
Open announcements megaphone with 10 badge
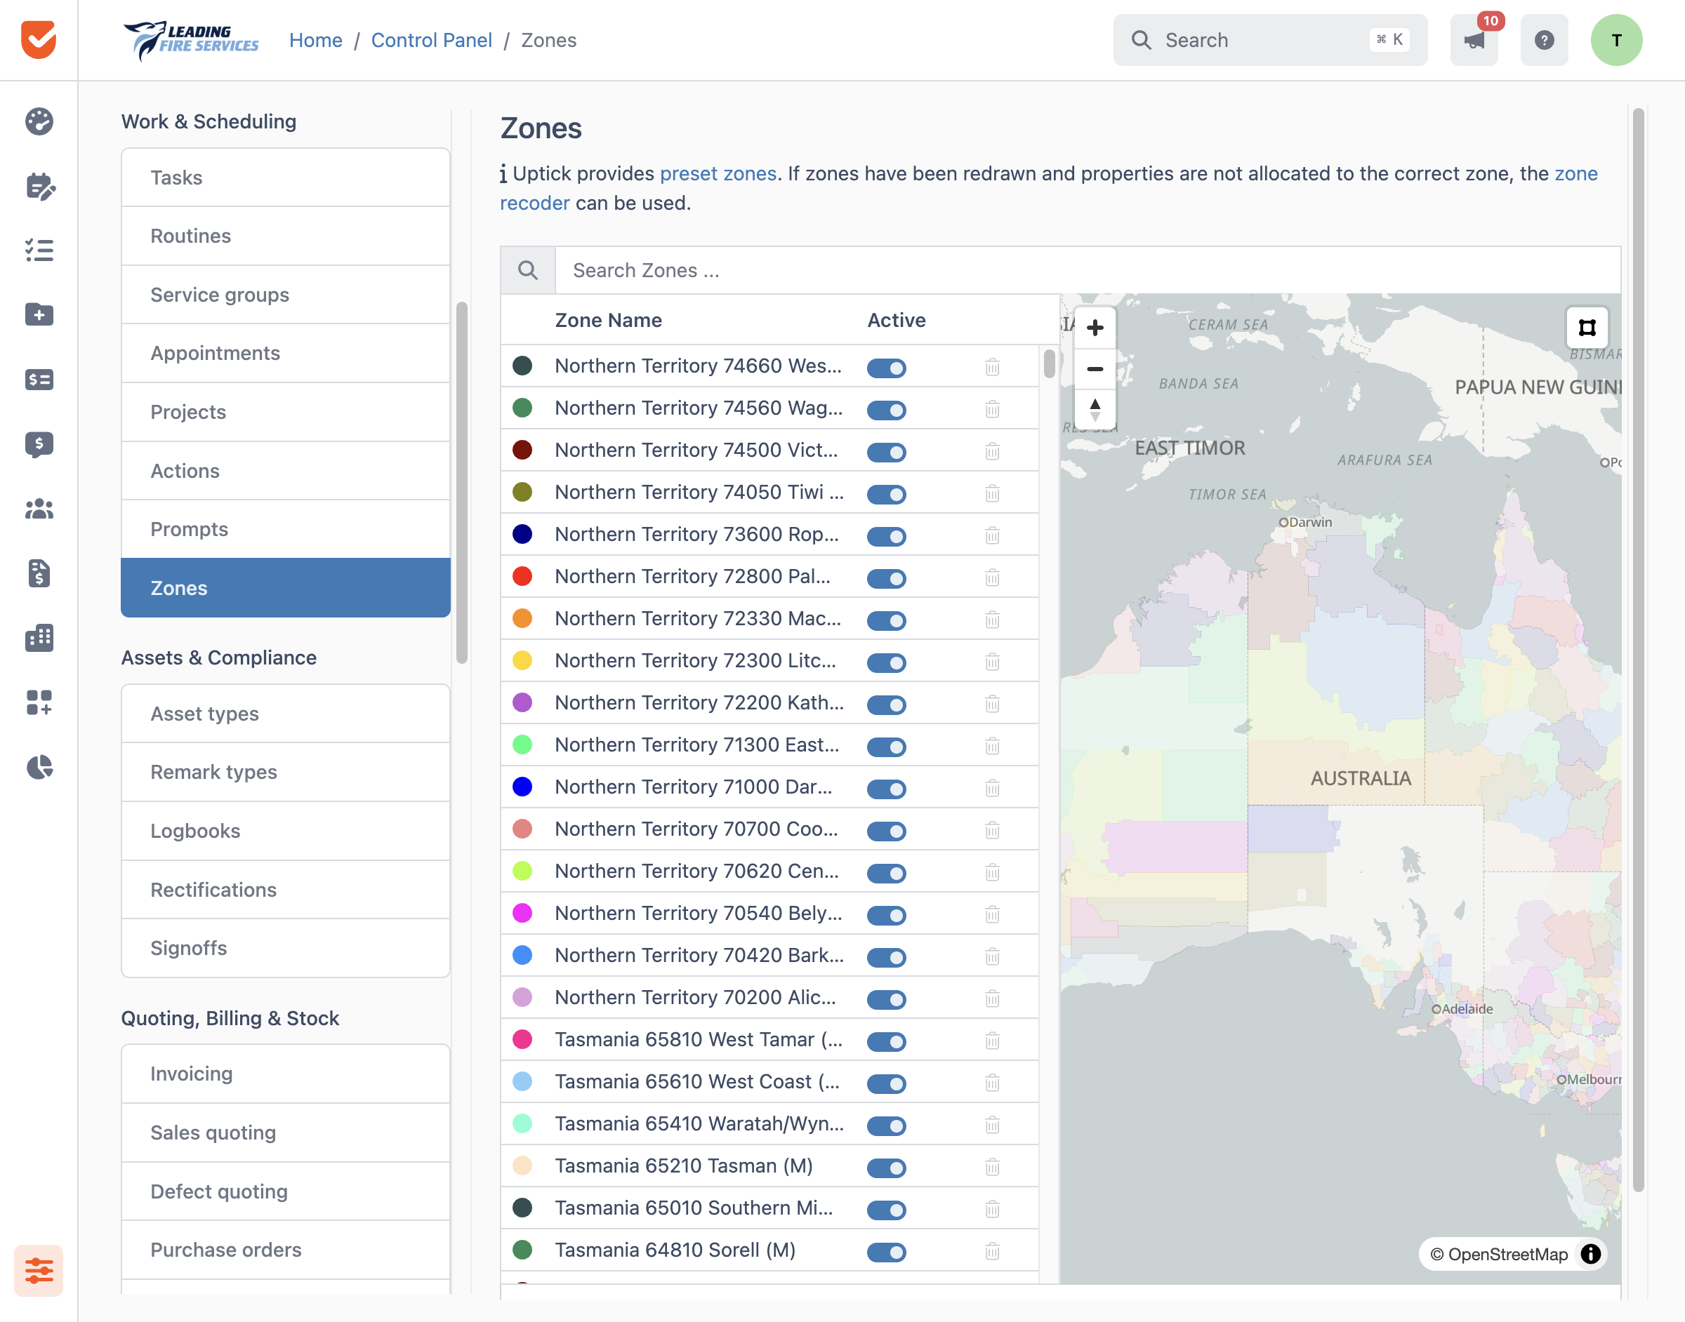pyautogui.click(x=1474, y=39)
